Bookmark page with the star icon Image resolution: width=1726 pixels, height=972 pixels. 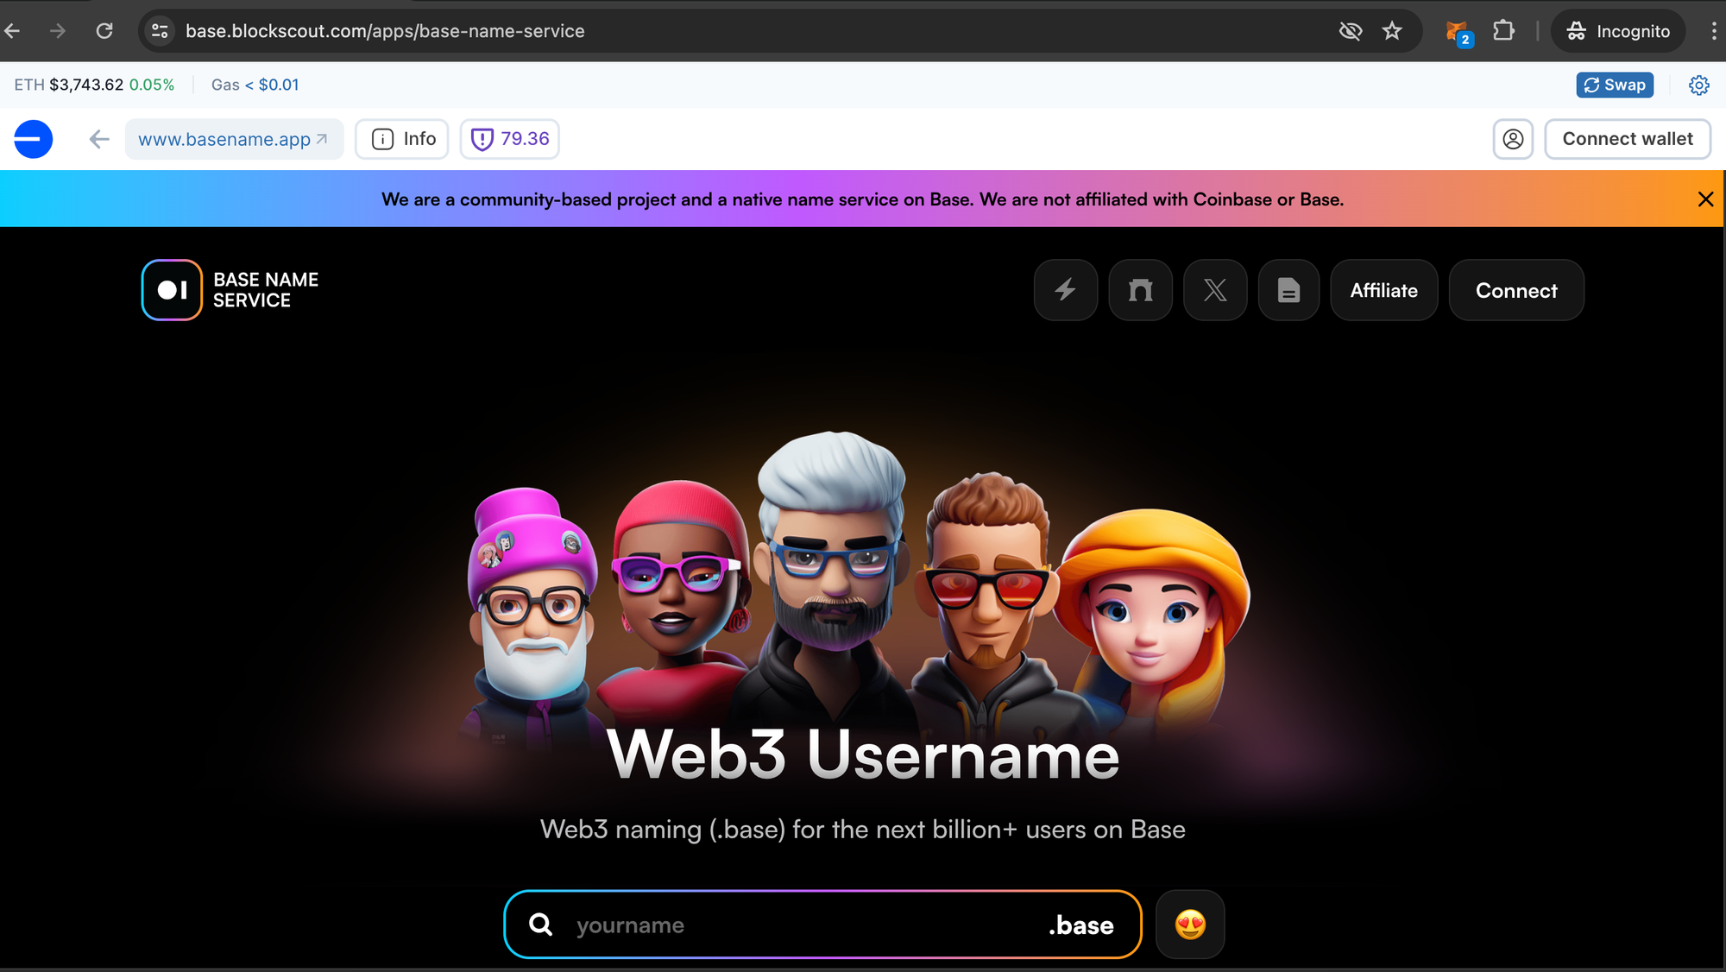(x=1392, y=31)
